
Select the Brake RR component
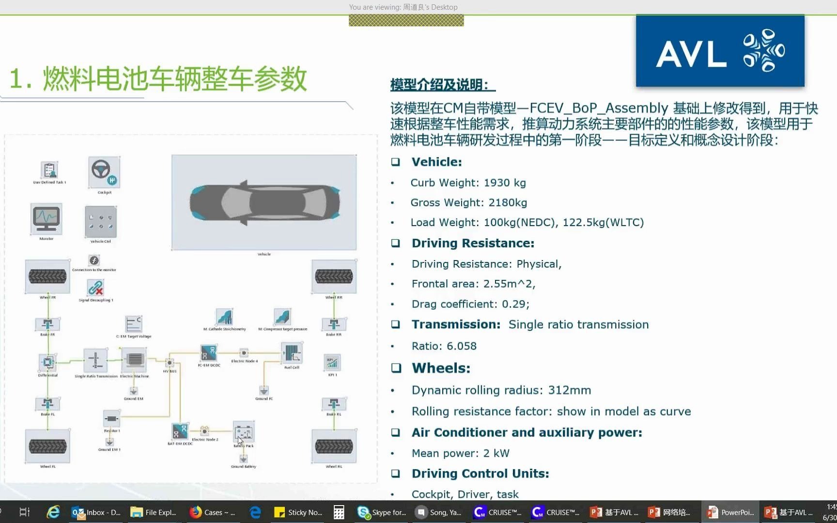tap(334, 324)
